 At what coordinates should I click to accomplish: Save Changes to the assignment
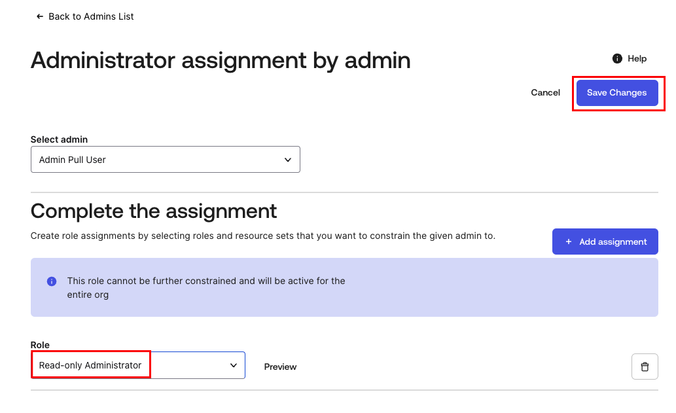[617, 93]
